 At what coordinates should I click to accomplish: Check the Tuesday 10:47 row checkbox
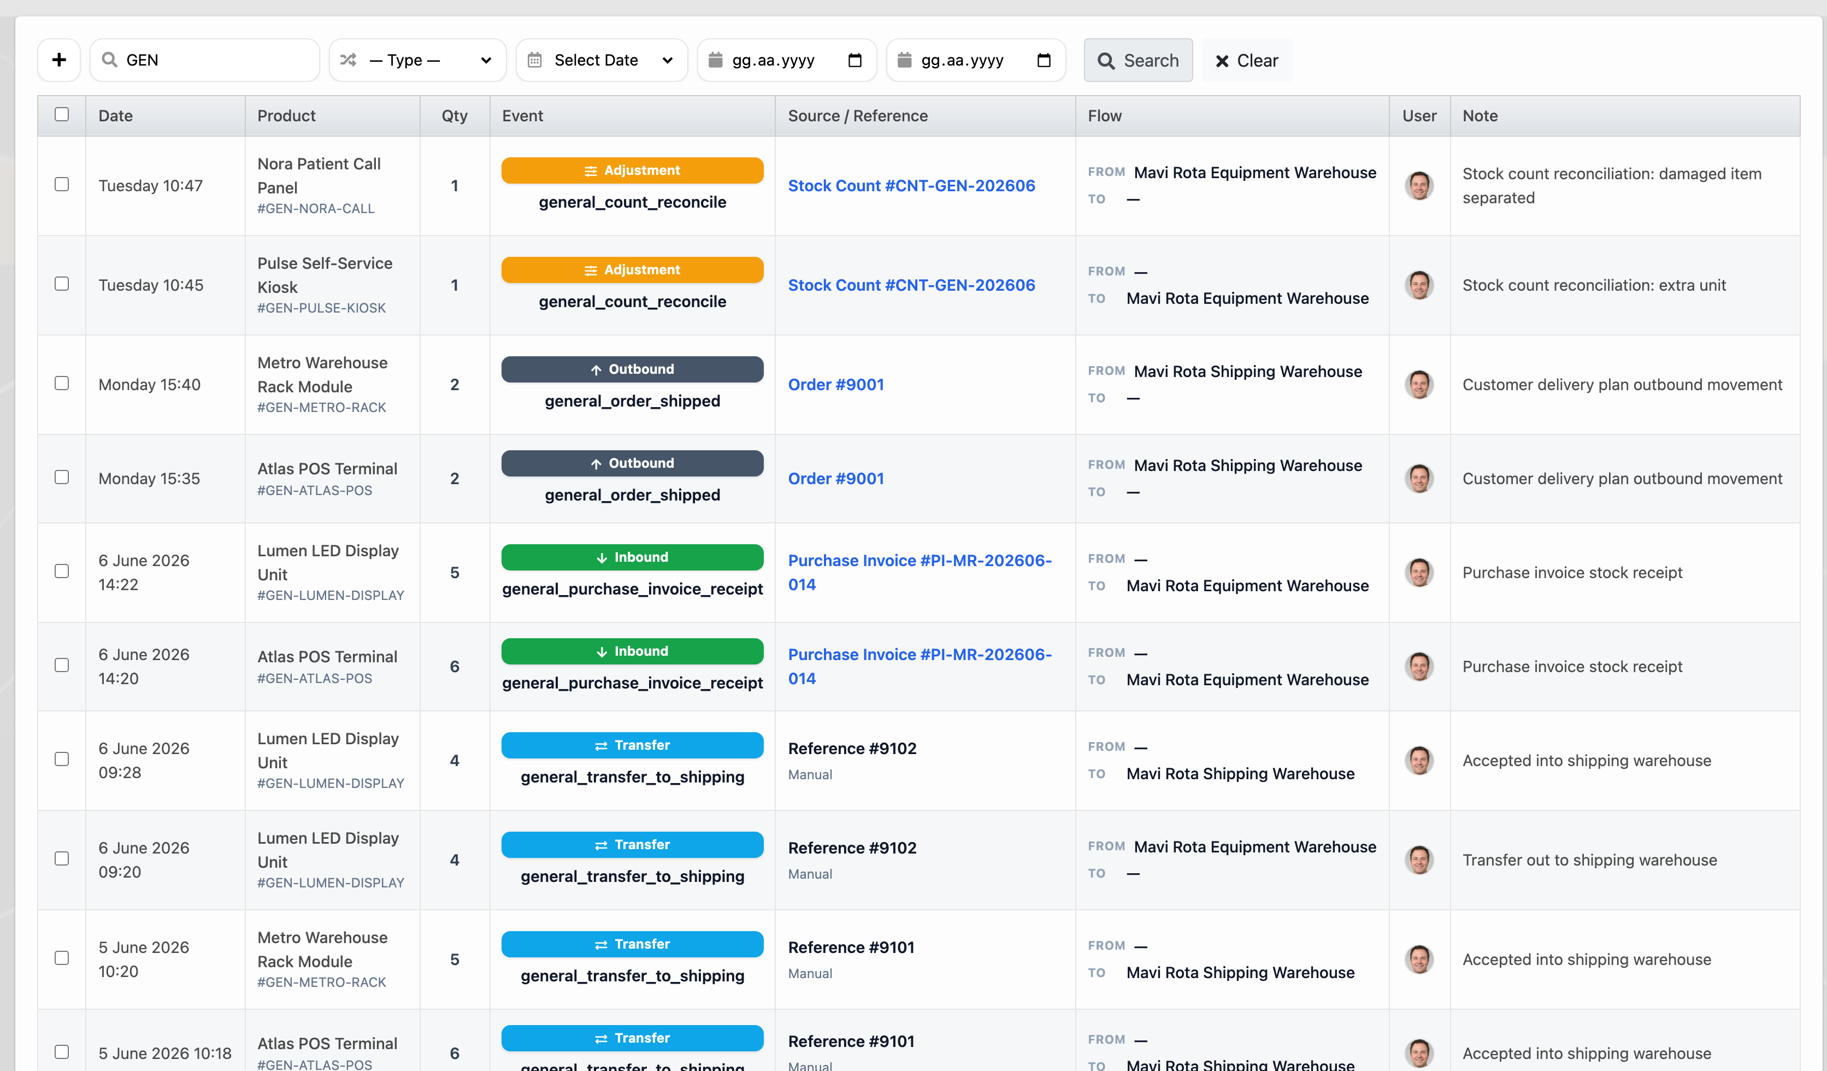[62, 184]
